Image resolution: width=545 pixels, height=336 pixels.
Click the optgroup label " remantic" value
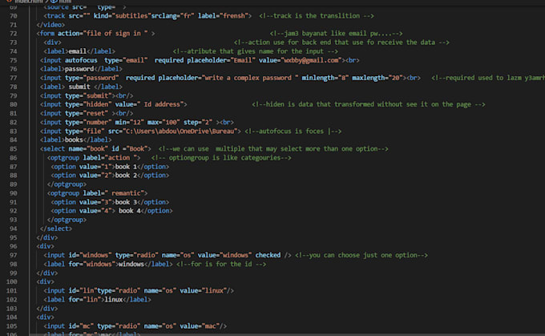click(x=126, y=193)
